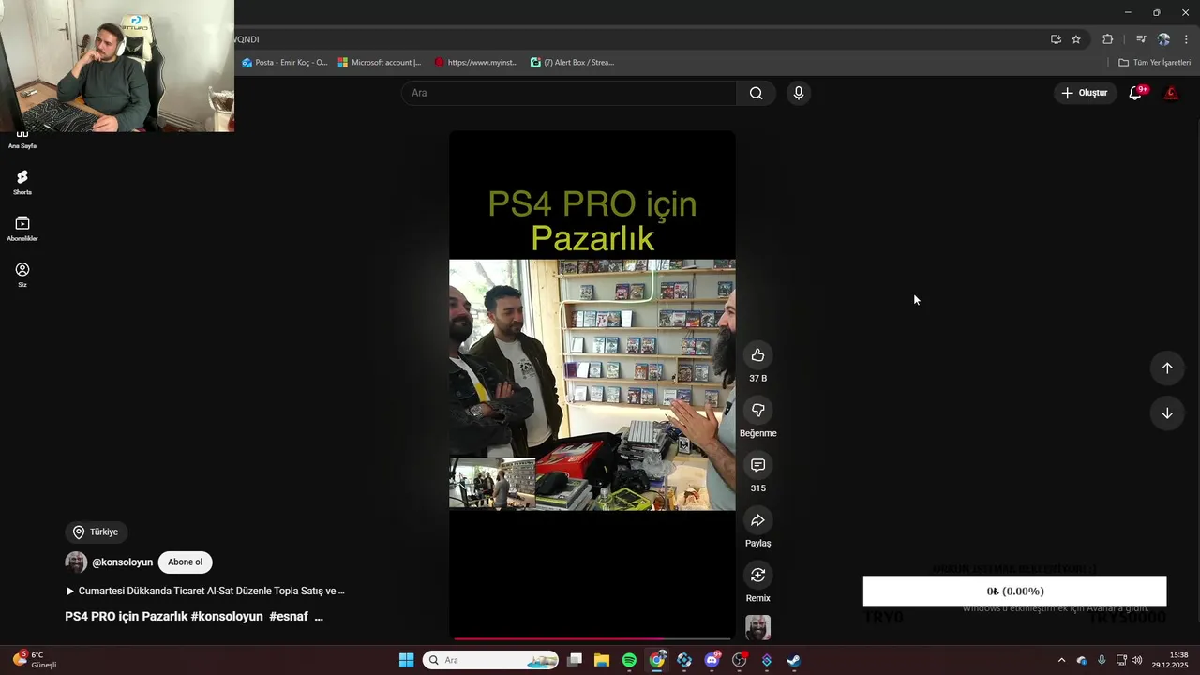This screenshot has width=1200, height=675.
Task: Go to the next Short with down arrow
Action: (x=1167, y=413)
